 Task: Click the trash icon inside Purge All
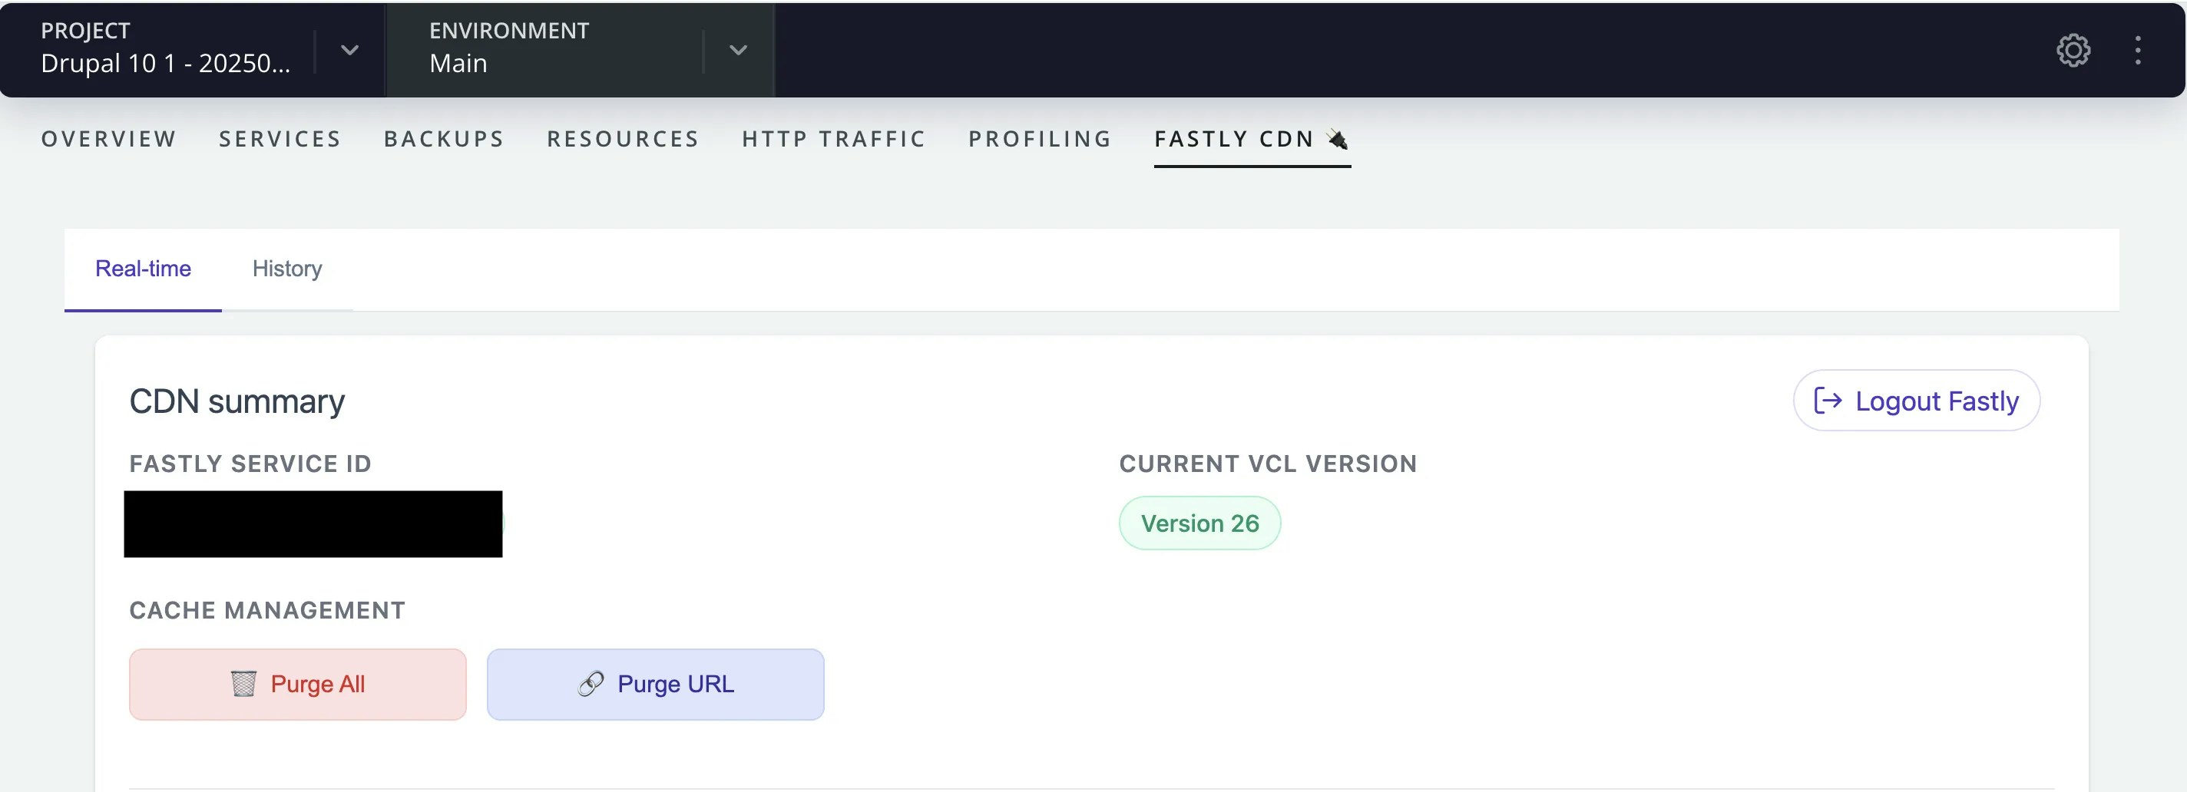pos(243,683)
